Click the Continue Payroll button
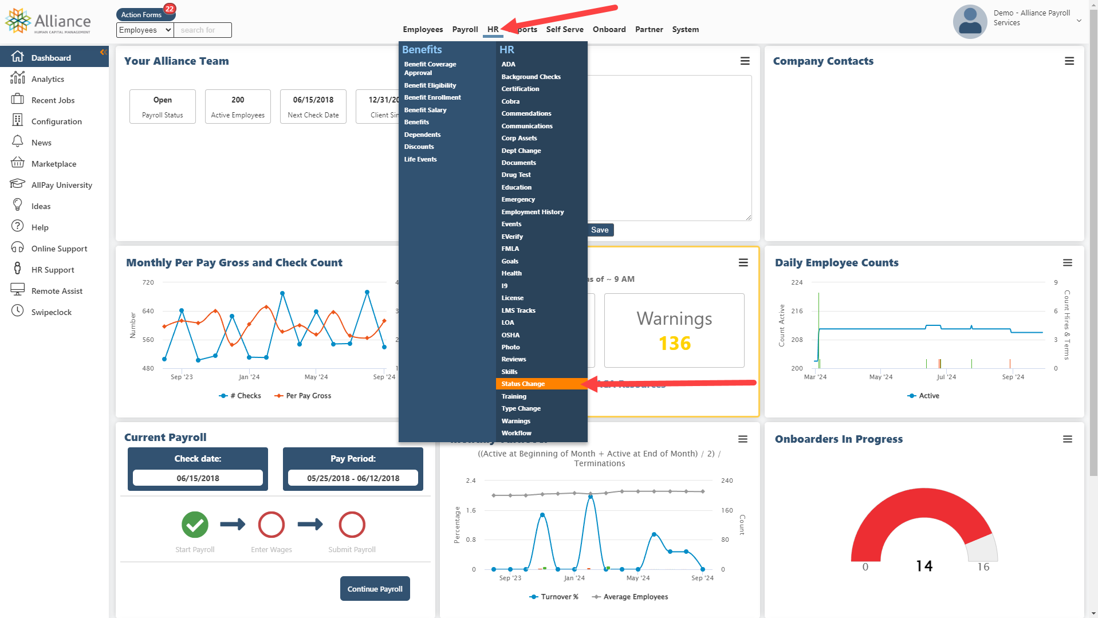This screenshot has height=618, width=1098. (x=375, y=589)
